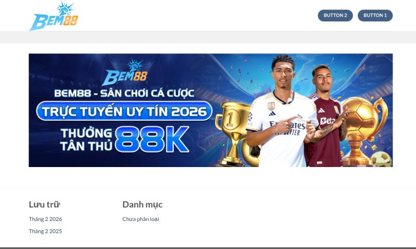
Task: Click the BUTTON 1 pill in header
Action: tap(375, 16)
